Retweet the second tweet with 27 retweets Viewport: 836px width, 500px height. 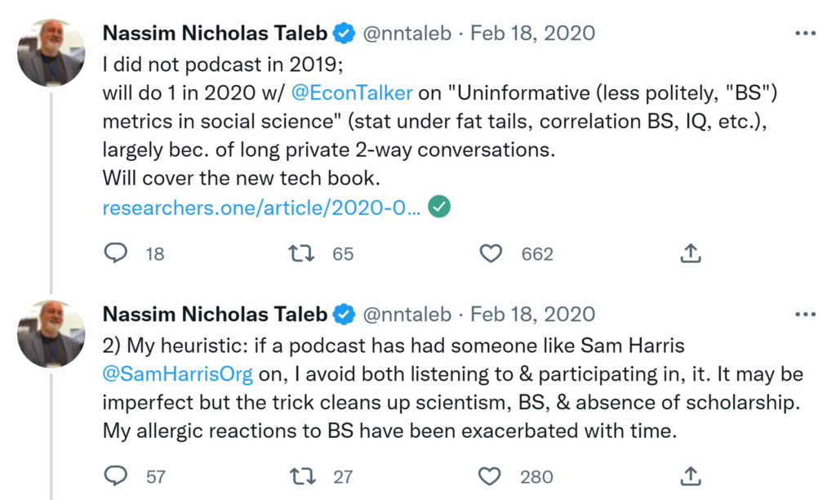[x=302, y=475]
